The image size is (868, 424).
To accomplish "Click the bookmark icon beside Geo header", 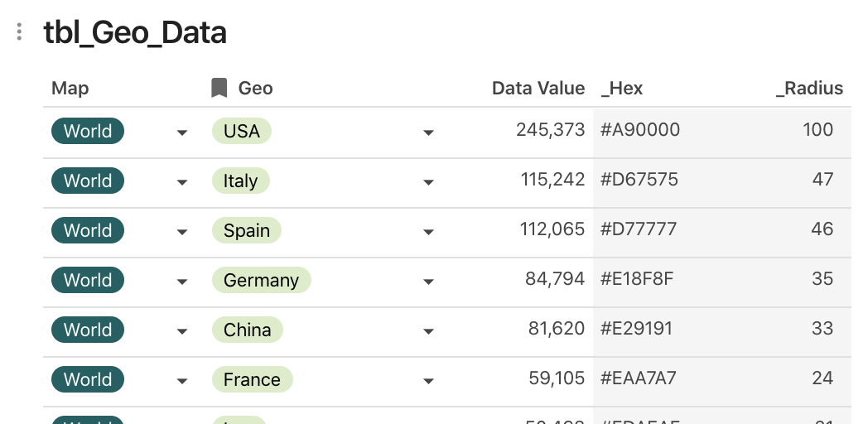I will tap(219, 88).
